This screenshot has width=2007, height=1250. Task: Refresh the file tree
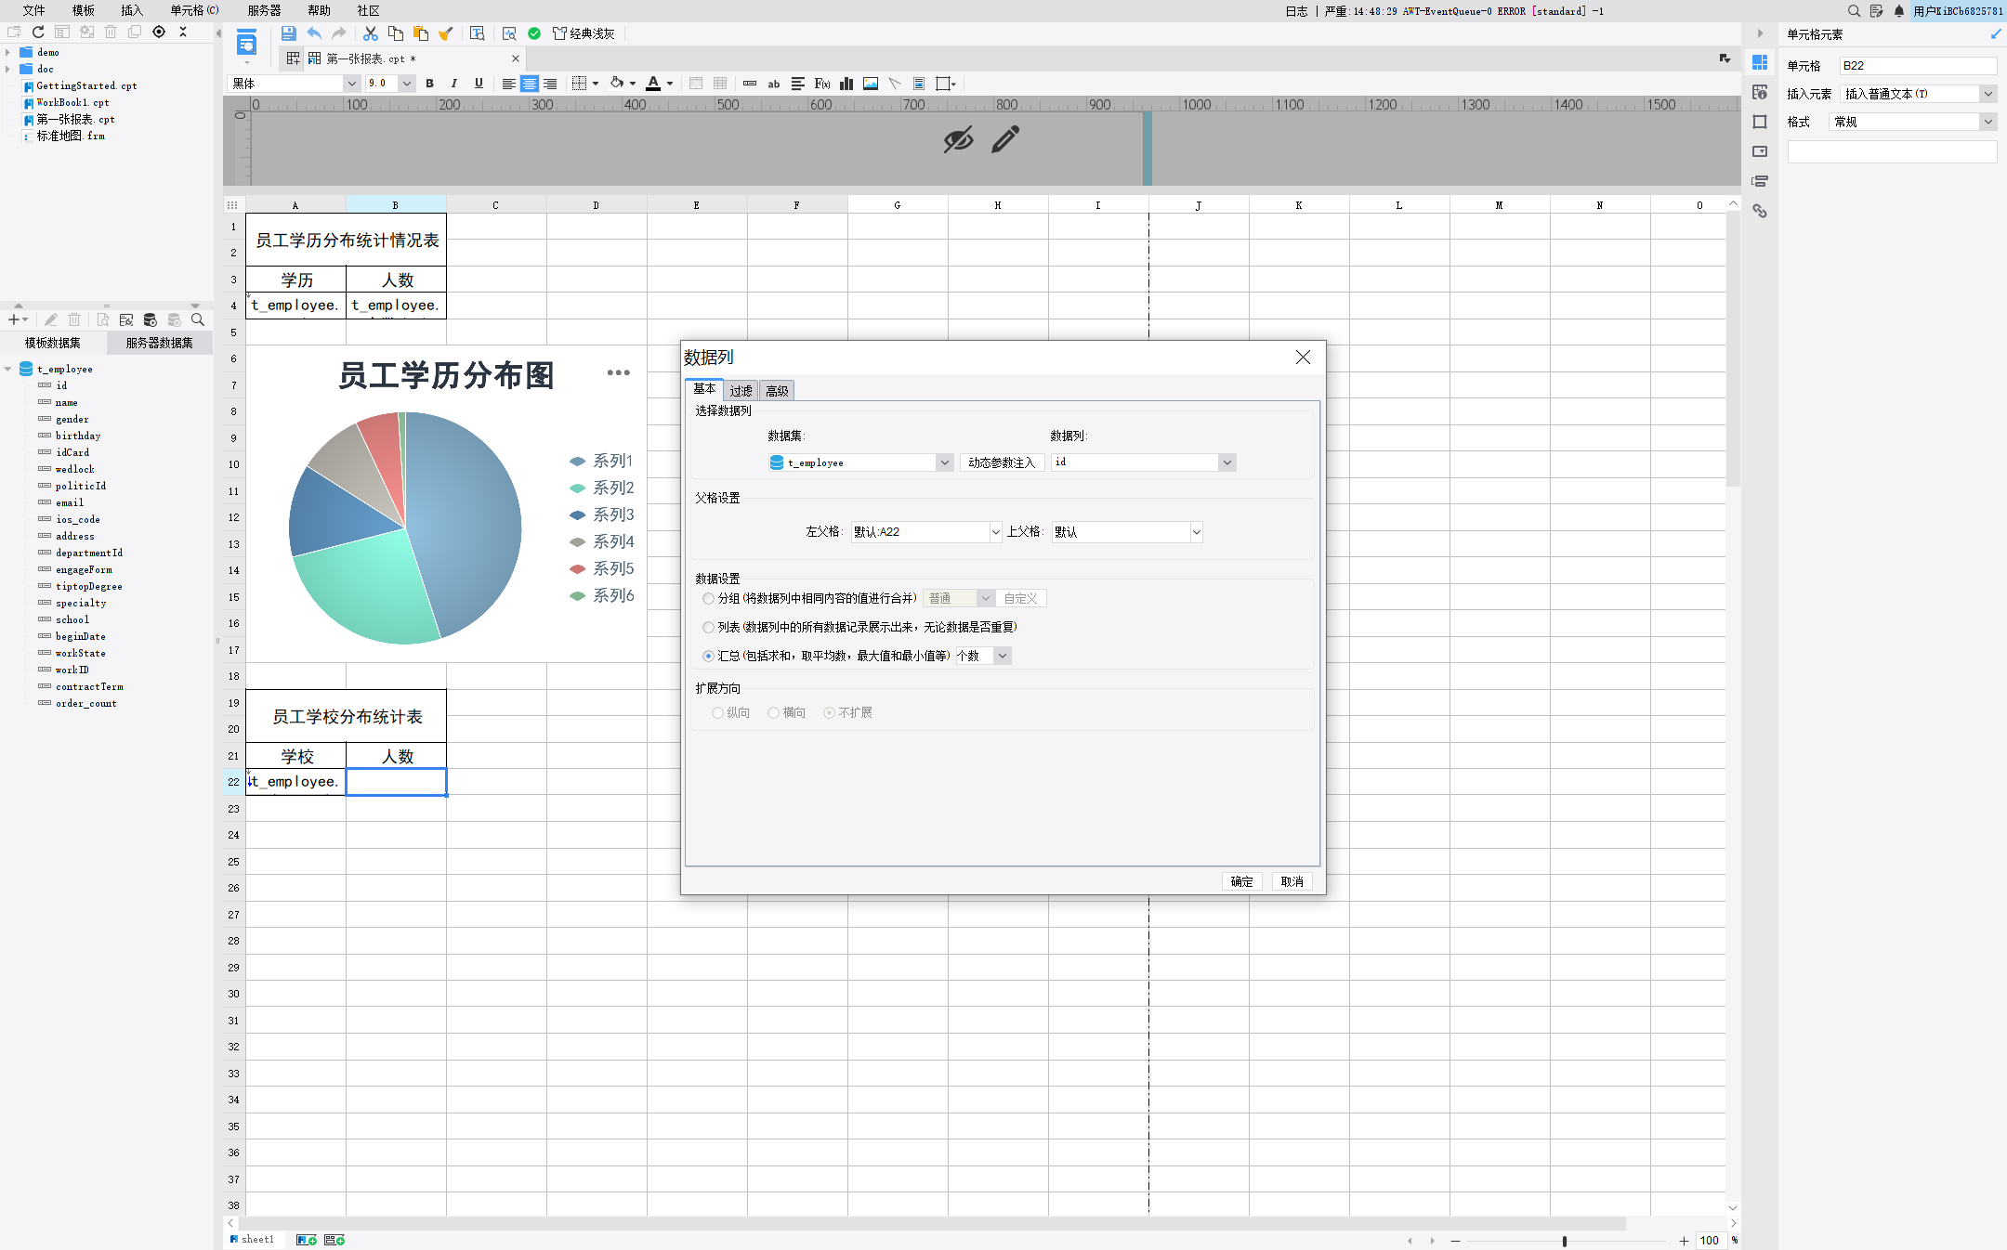tap(38, 32)
